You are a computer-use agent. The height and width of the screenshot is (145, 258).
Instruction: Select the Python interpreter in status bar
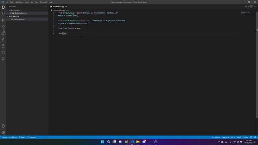pyautogui.click(x=9, y=137)
